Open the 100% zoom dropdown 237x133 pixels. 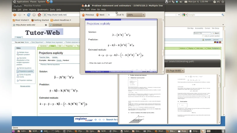136,15
